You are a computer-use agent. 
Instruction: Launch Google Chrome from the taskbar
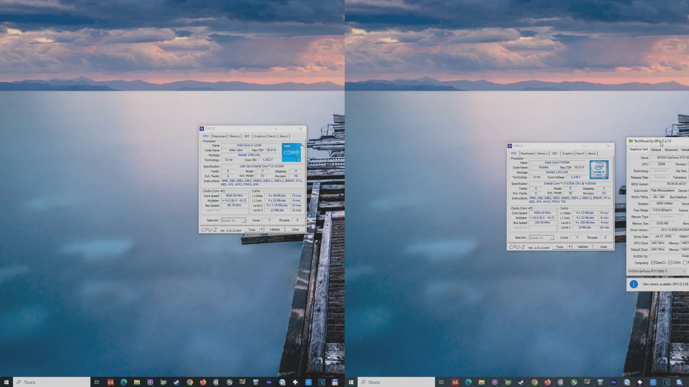189,382
